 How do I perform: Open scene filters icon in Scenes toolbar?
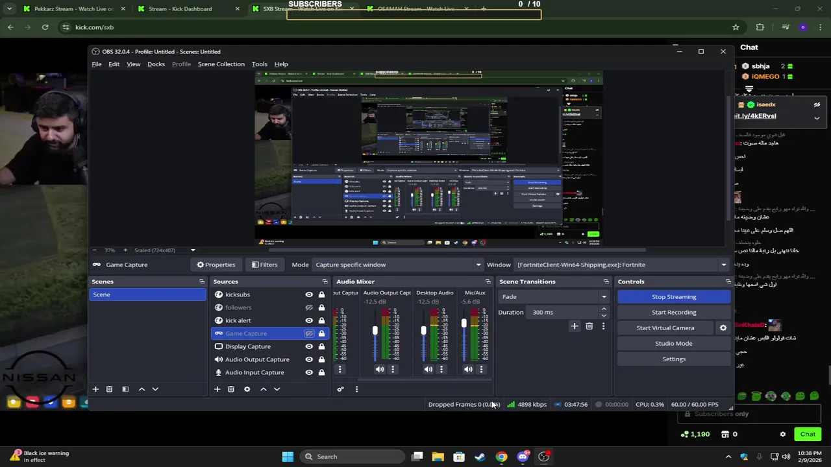tap(125, 389)
